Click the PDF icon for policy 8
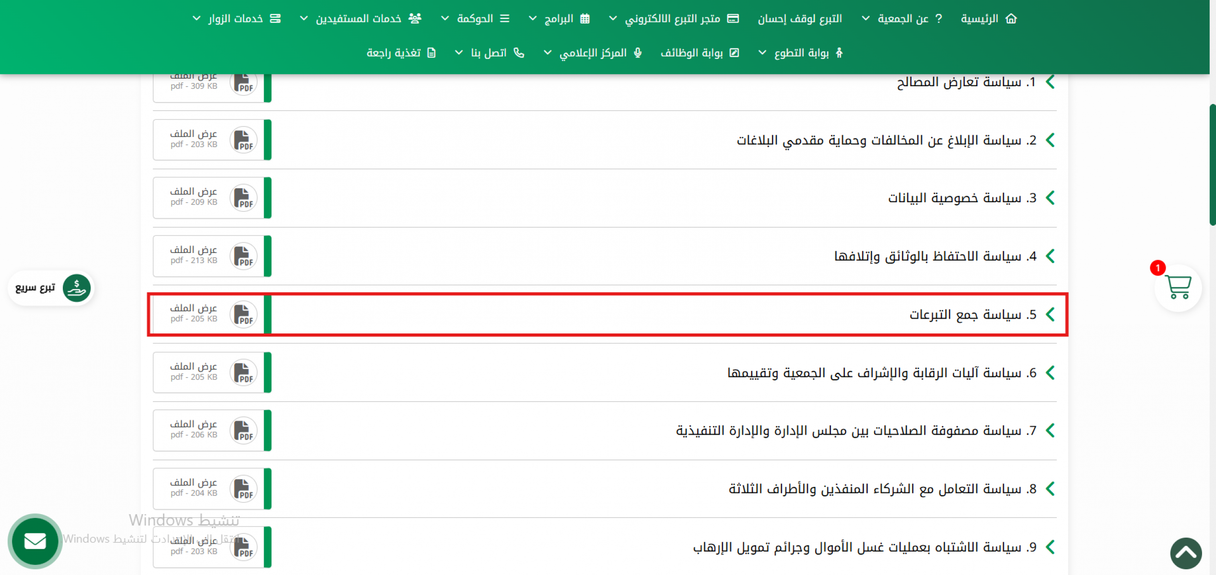This screenshot has height=575, width=1216. pyautogui.click(x=243, y=489)
